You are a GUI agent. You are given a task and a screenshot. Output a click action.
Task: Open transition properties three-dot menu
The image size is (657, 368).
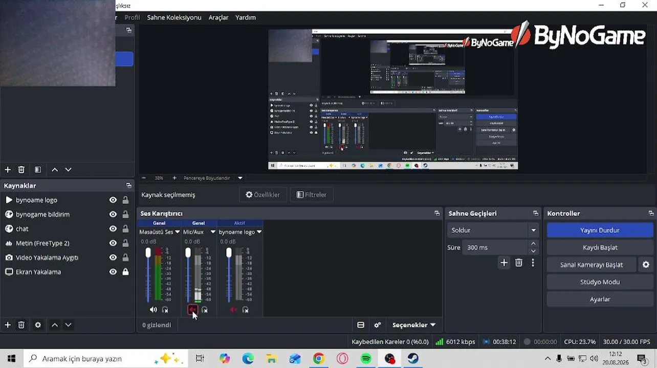coord(533,263)
